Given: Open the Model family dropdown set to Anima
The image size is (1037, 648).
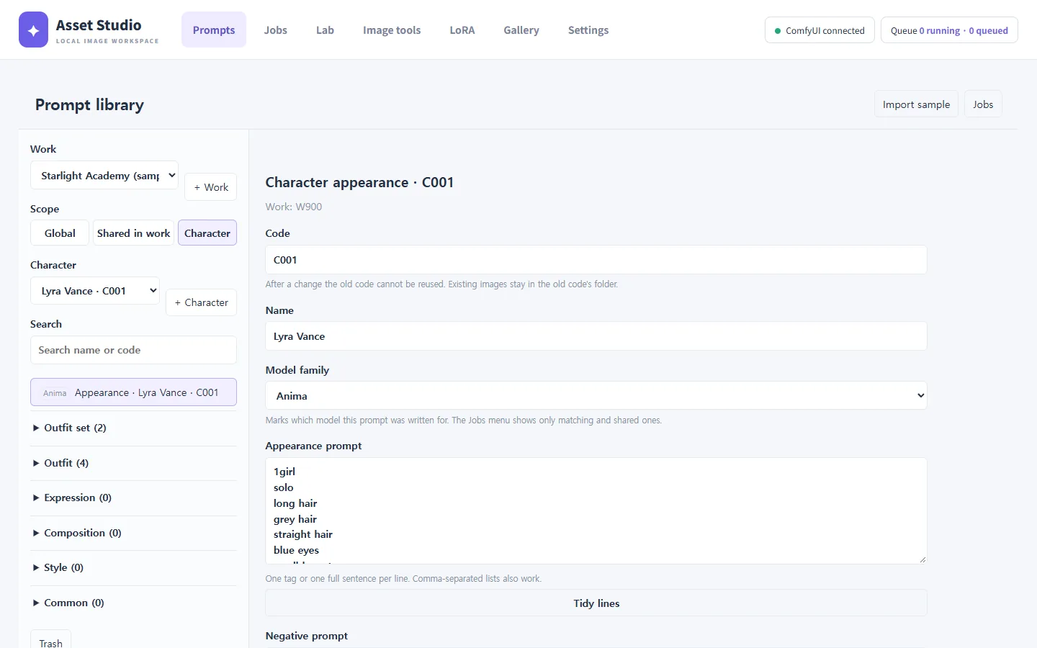Looking at the screenshot, I should point(596,396).
